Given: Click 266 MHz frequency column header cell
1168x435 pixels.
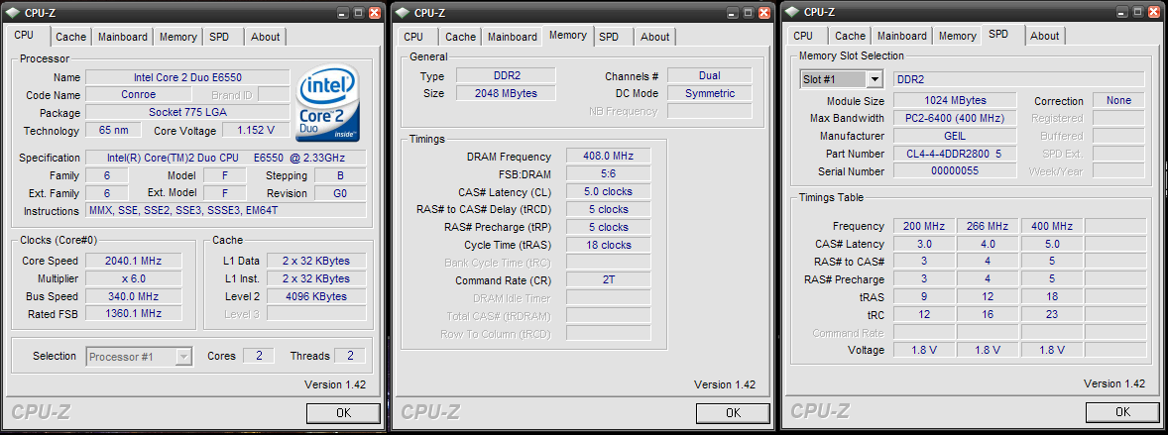Looking at the screenshot, I should (987, 227).
